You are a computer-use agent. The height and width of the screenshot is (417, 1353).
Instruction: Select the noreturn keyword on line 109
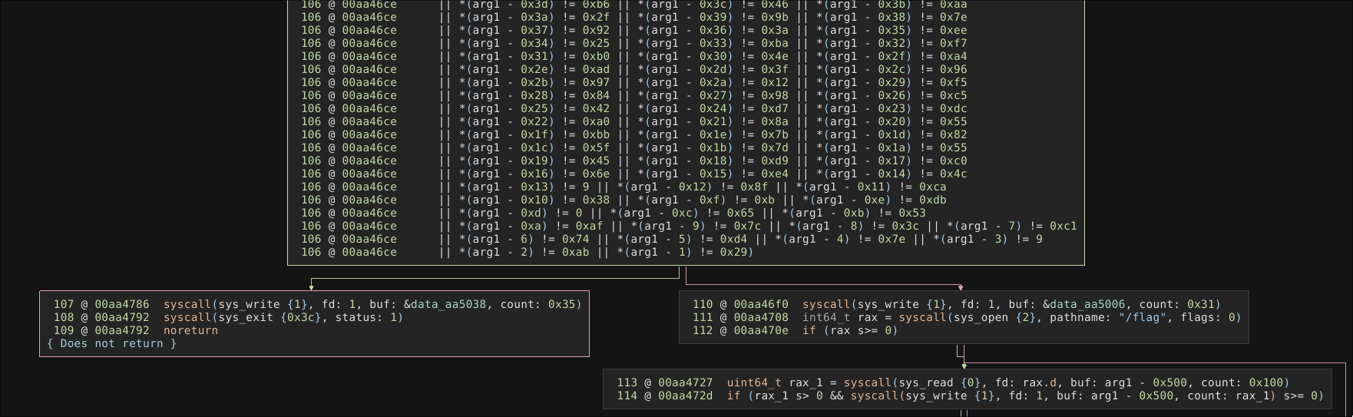click(190, 330)
